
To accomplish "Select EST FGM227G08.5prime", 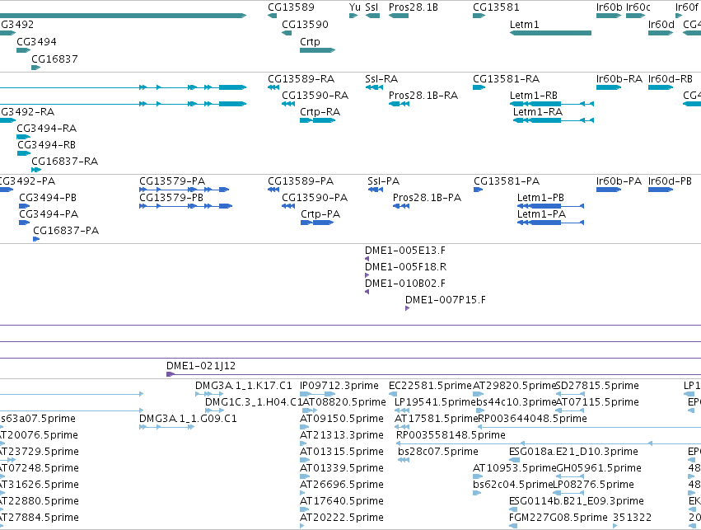I will [558, 518].
